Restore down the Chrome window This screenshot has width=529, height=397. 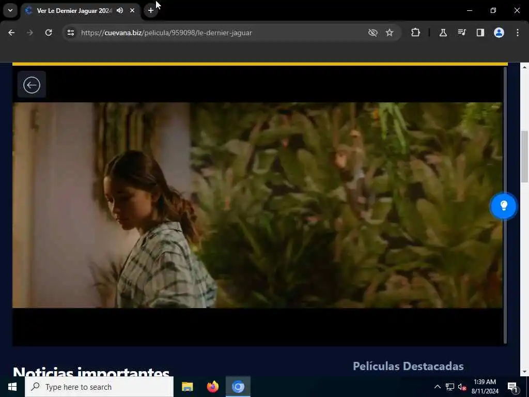[x=493, y=10]
